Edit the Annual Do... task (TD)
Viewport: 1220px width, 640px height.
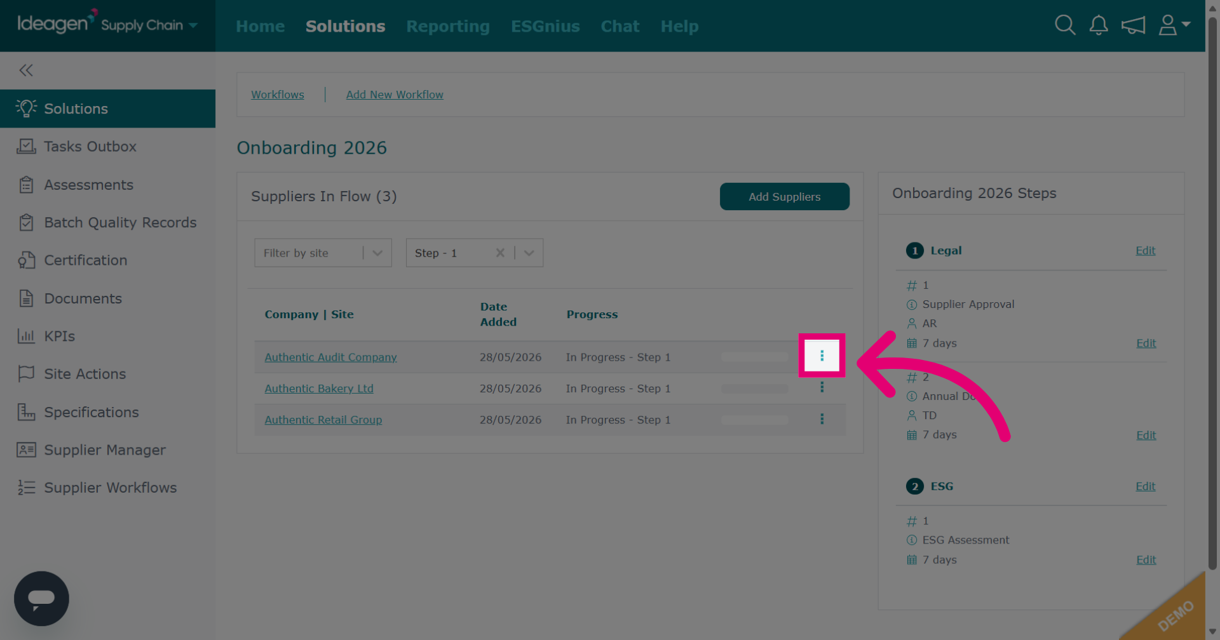[1146, 436]
